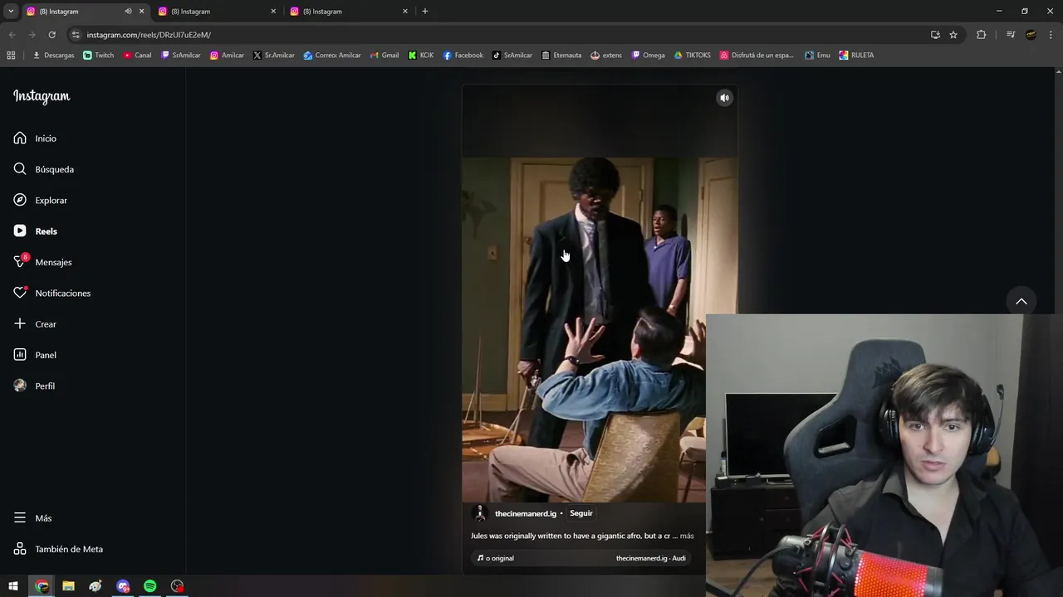Mute the tab via the tab speaker icon
Screen dimensions: 1063x597
coord(128,12)
